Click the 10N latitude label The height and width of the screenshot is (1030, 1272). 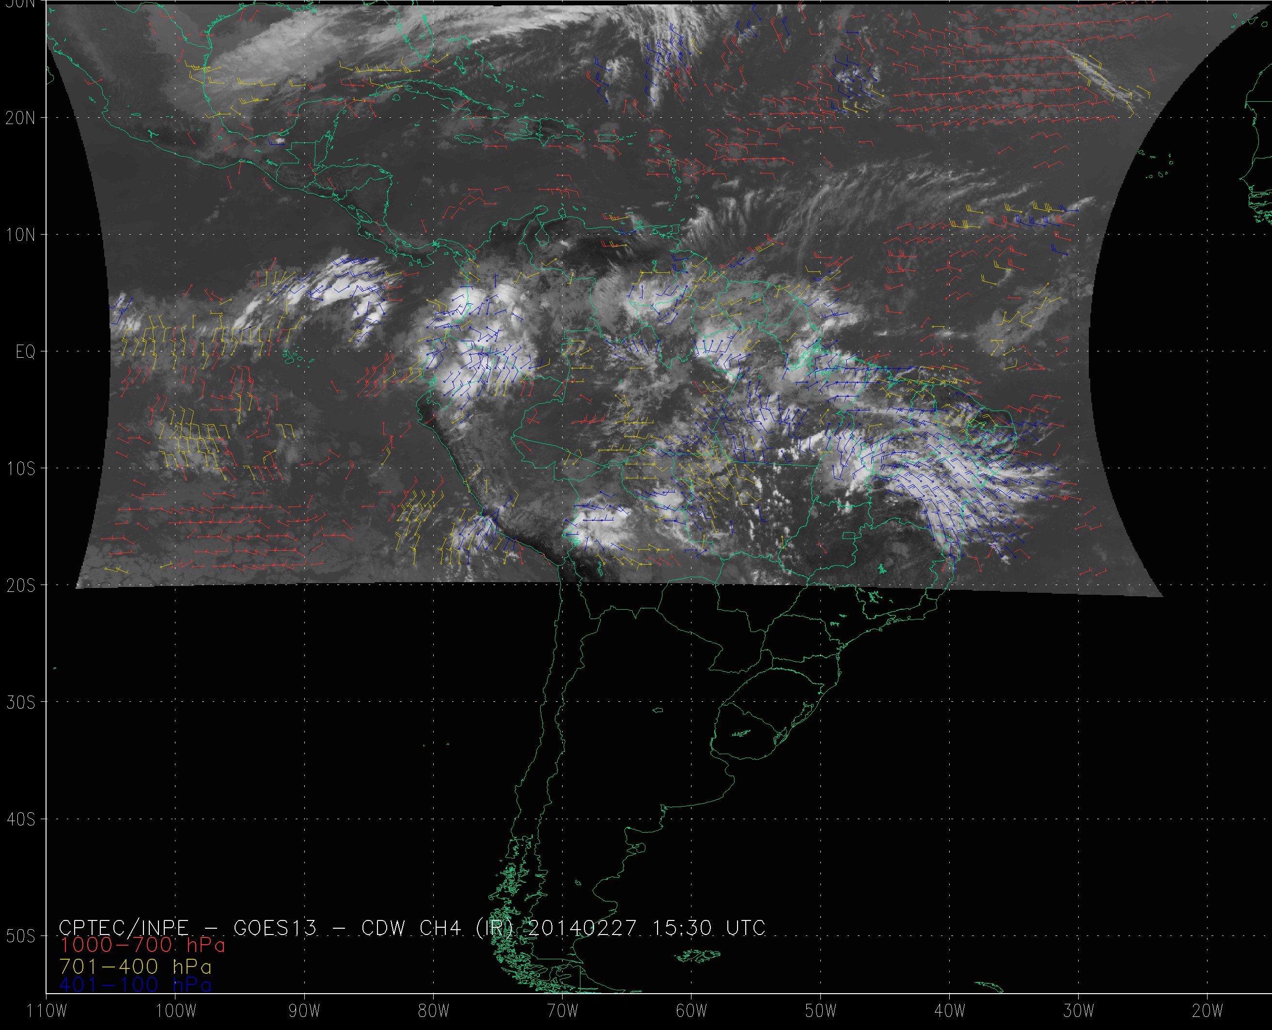[x=21, y=235]
